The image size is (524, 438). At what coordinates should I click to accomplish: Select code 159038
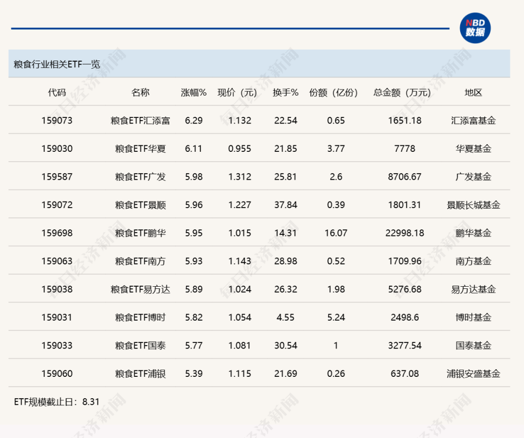click(57, 289)
